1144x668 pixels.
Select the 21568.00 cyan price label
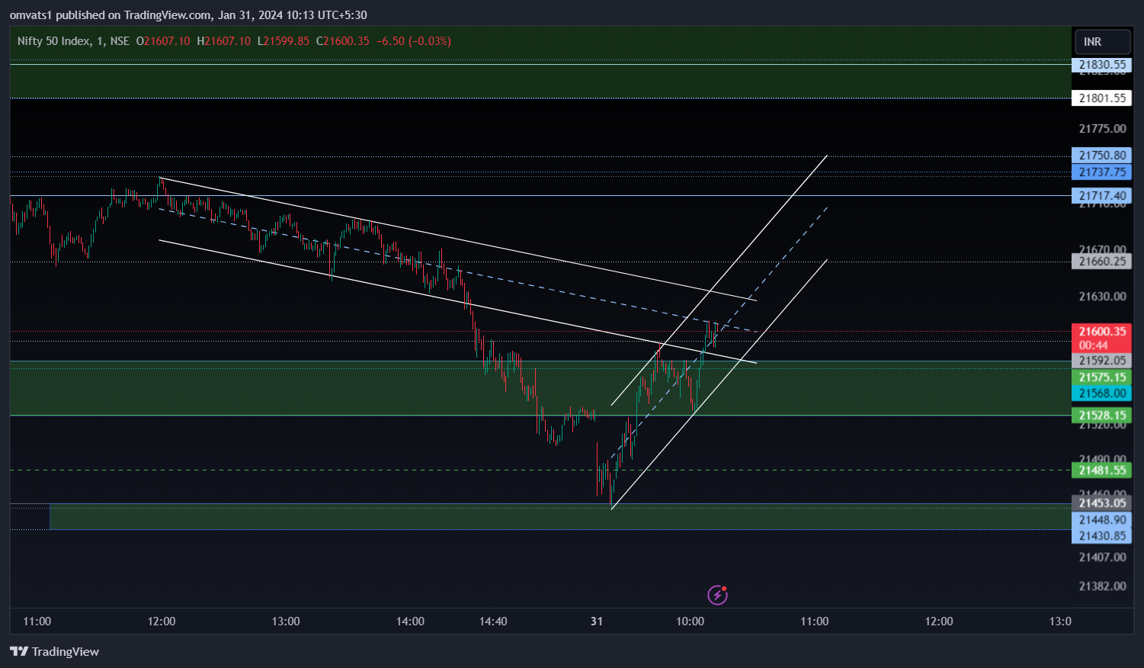pos(1101,393)
